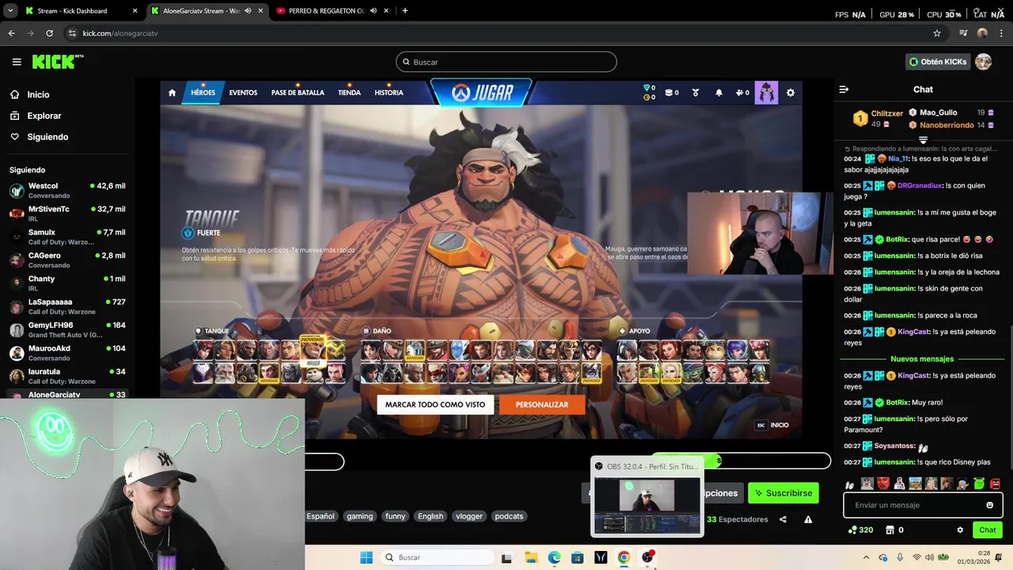
Task: Click the vlogger tag
Action: [x=469, y=516]
